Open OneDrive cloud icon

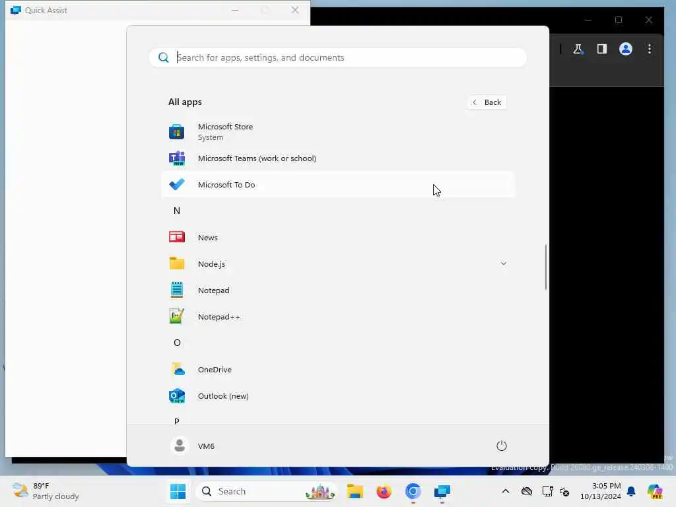tap(177, 369)
